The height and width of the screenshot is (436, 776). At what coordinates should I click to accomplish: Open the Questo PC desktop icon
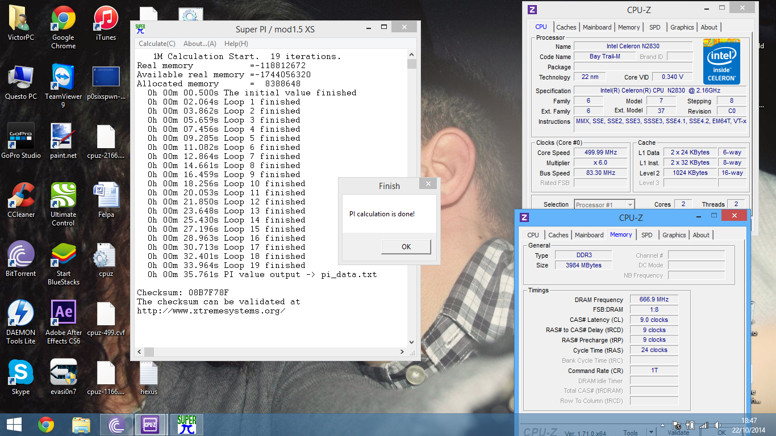pyautogui.click(x=21, y=82)
